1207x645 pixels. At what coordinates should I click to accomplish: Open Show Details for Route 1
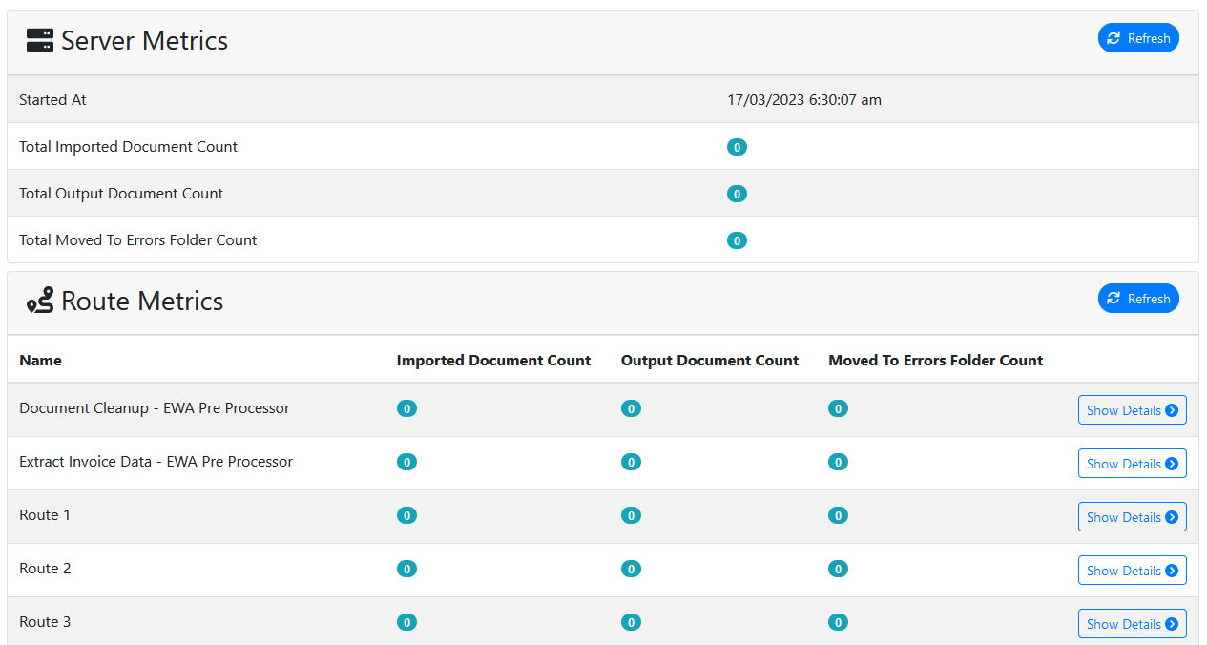pos(1132,517)
